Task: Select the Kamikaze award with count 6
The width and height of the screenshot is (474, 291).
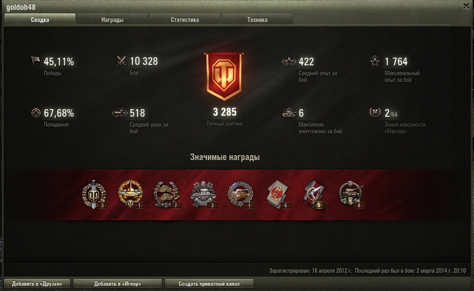Action: click(278, 194)
